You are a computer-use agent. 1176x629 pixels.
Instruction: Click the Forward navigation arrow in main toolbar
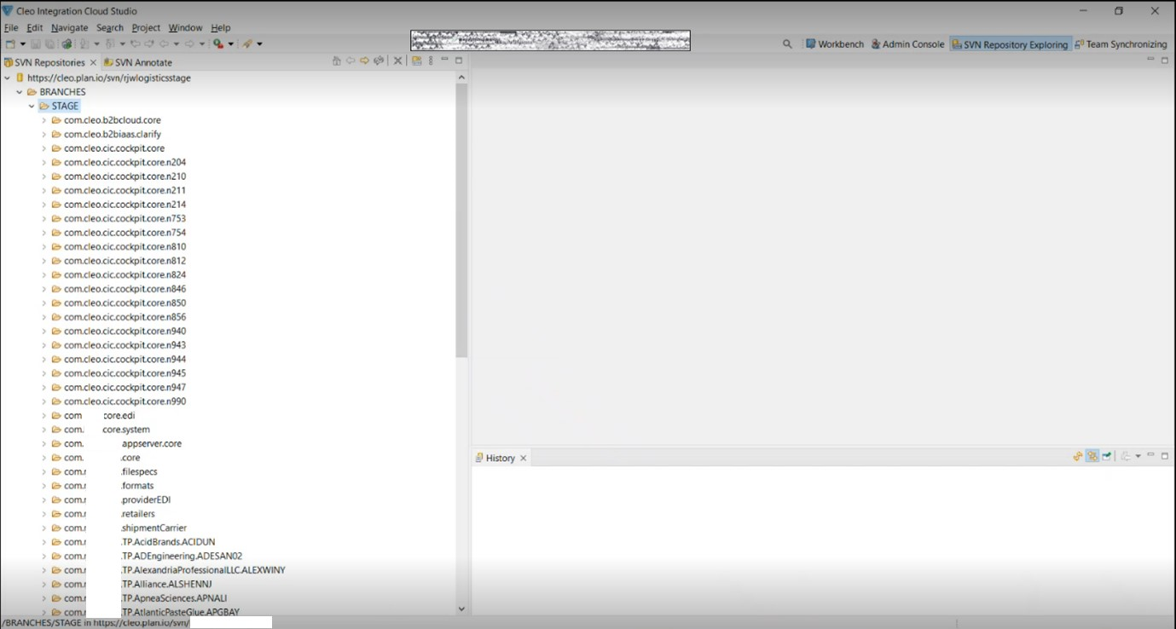189,43
